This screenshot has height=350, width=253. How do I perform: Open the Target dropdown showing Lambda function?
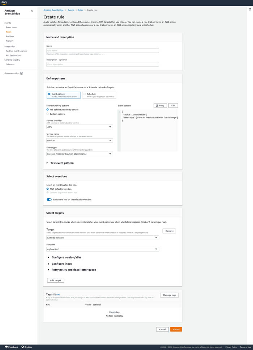pyautogui.click(x=103, y=238)
